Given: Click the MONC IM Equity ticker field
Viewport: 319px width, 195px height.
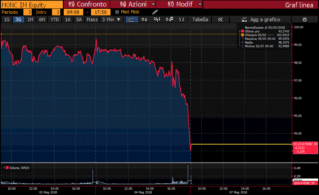Looking at the screenshot, I should click(32, 4).
